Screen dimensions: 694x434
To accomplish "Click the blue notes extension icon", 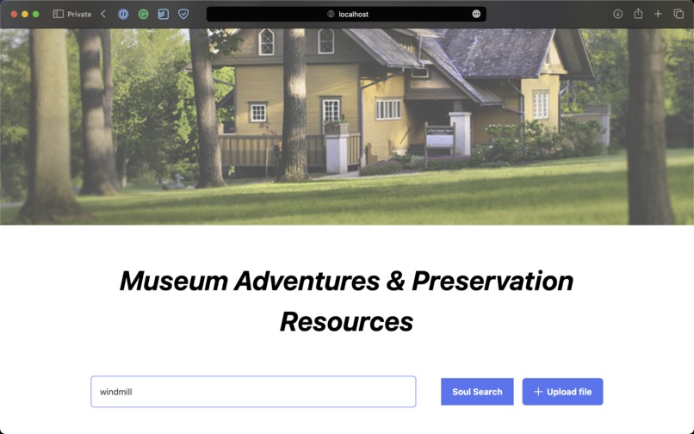I will tap(164, 14).
